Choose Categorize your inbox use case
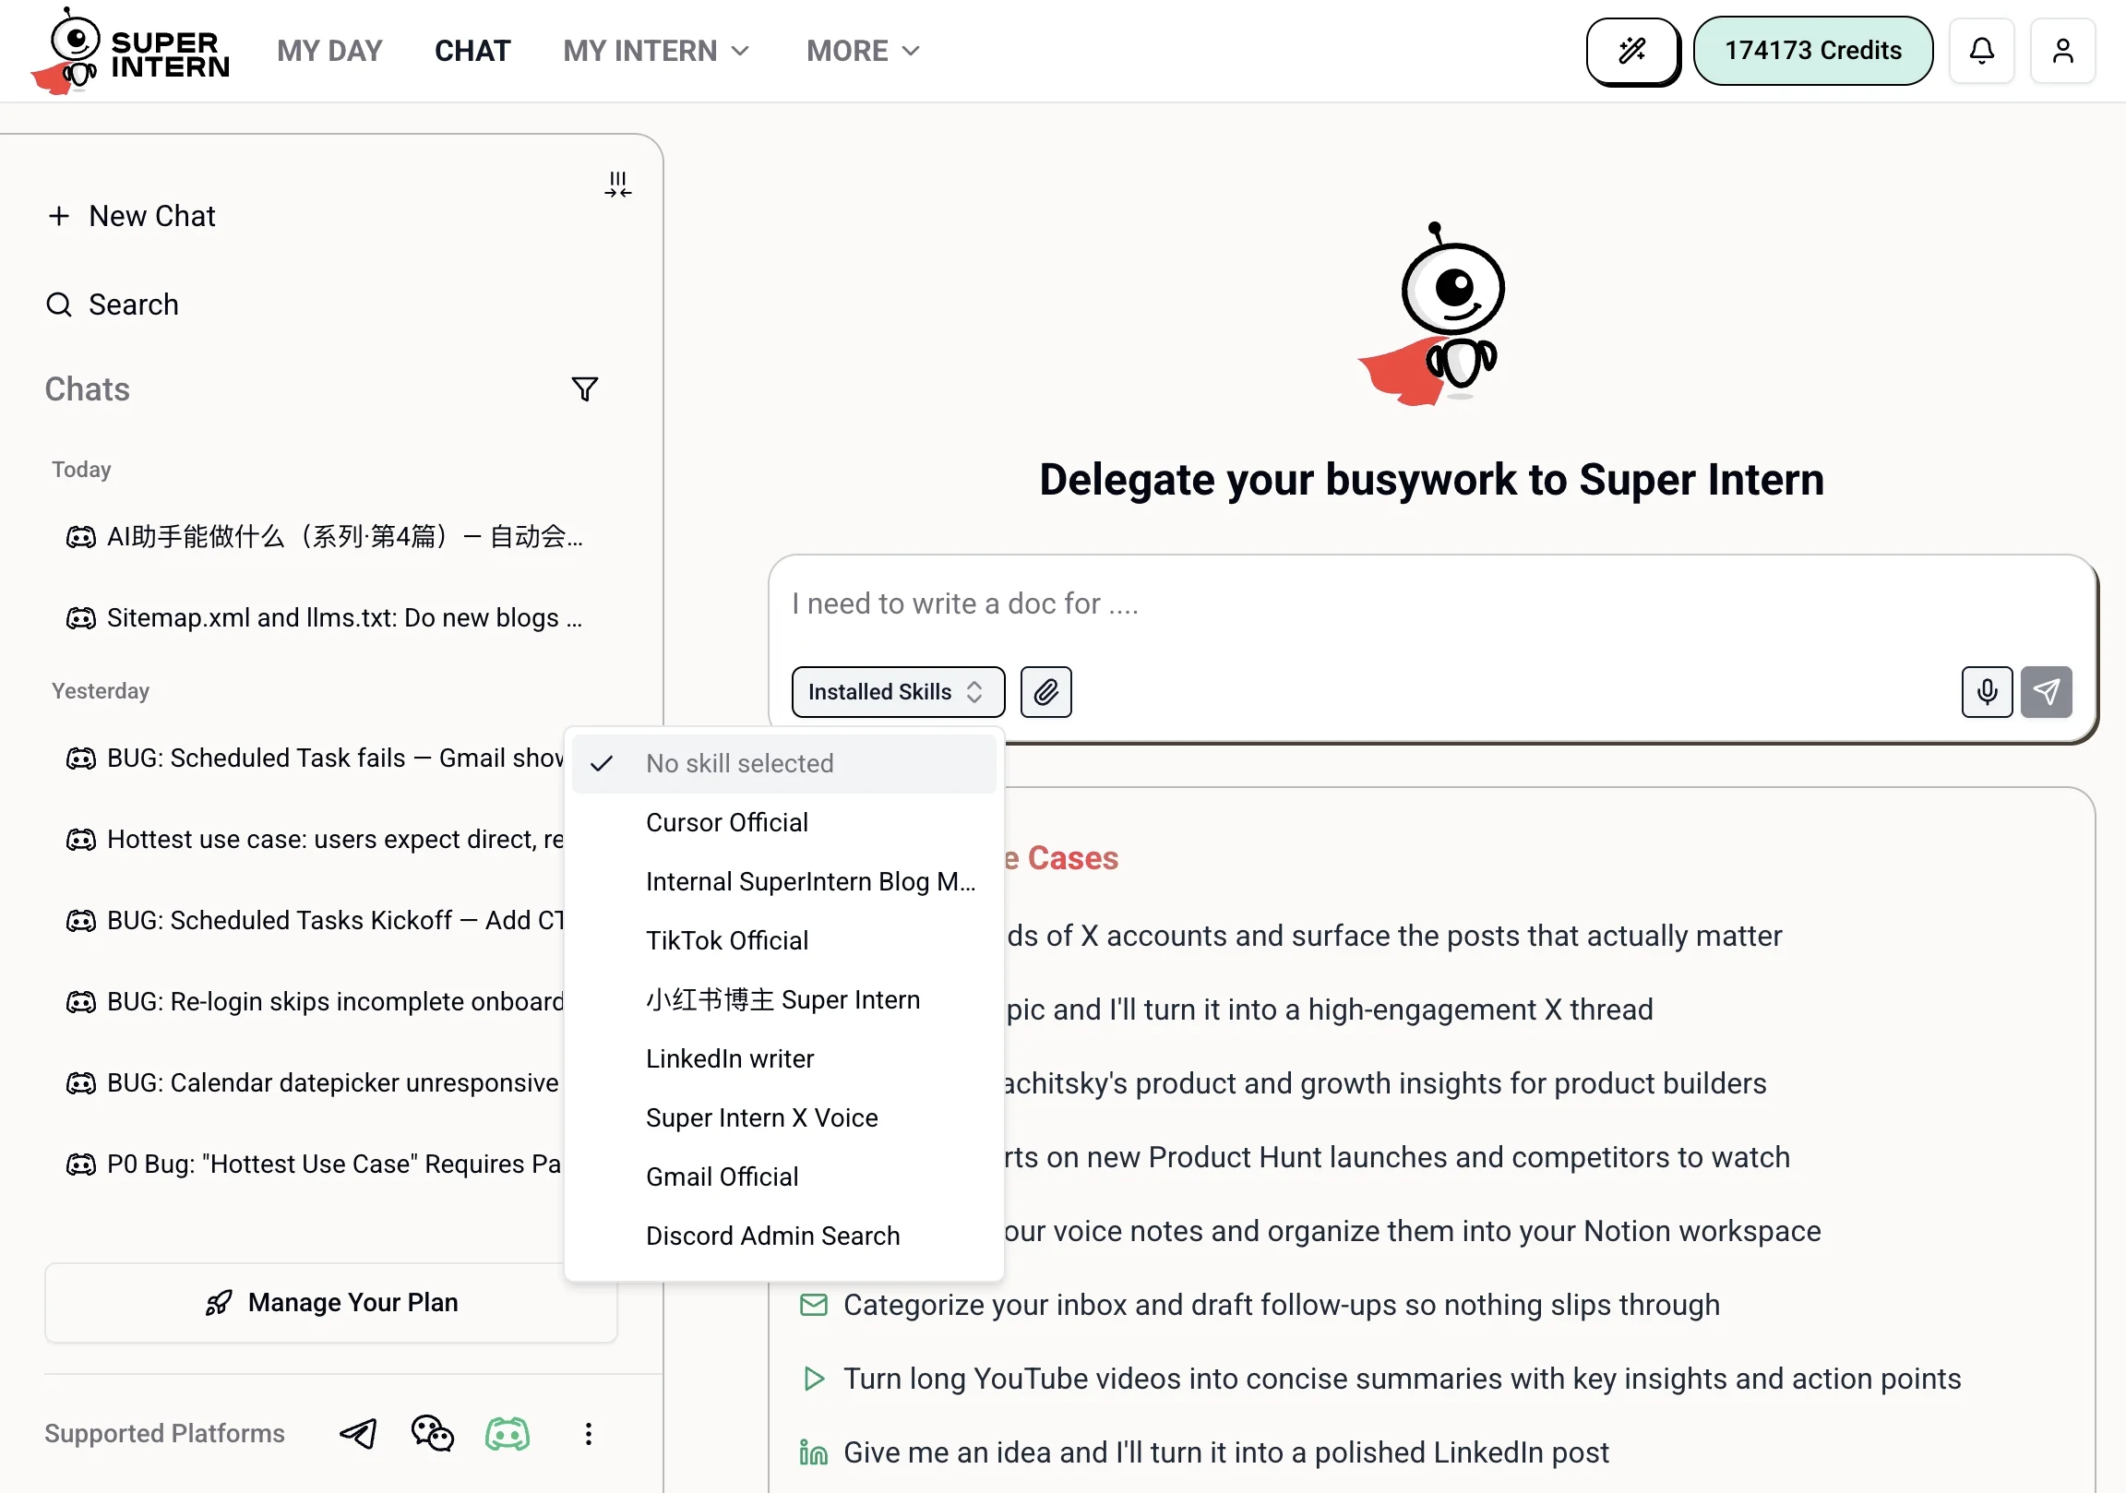Viewport: 2126px width, 1493px height. (x=1260, y=1305)
